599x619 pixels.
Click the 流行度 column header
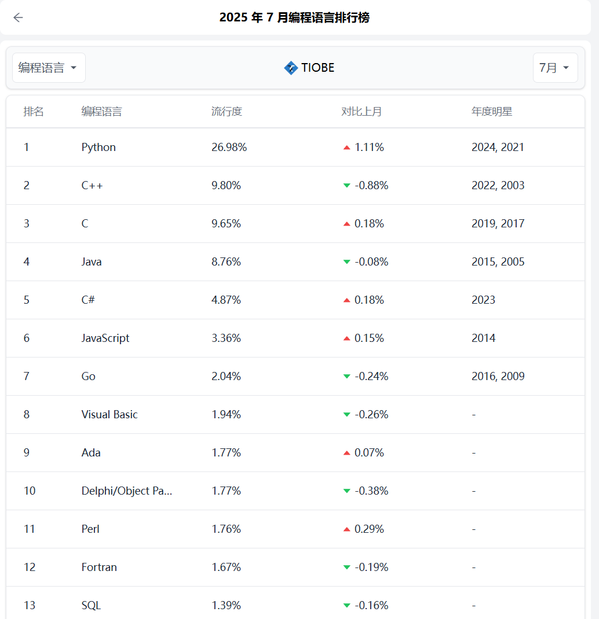coord(227,112)
